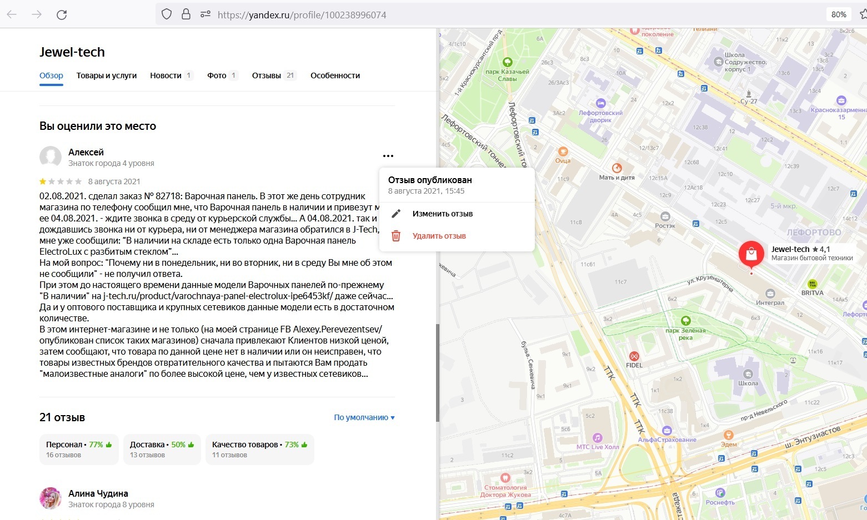This screenshot has width=867, height=520.
Task: Go back with the browser back arrow
Action: [12, 15]
